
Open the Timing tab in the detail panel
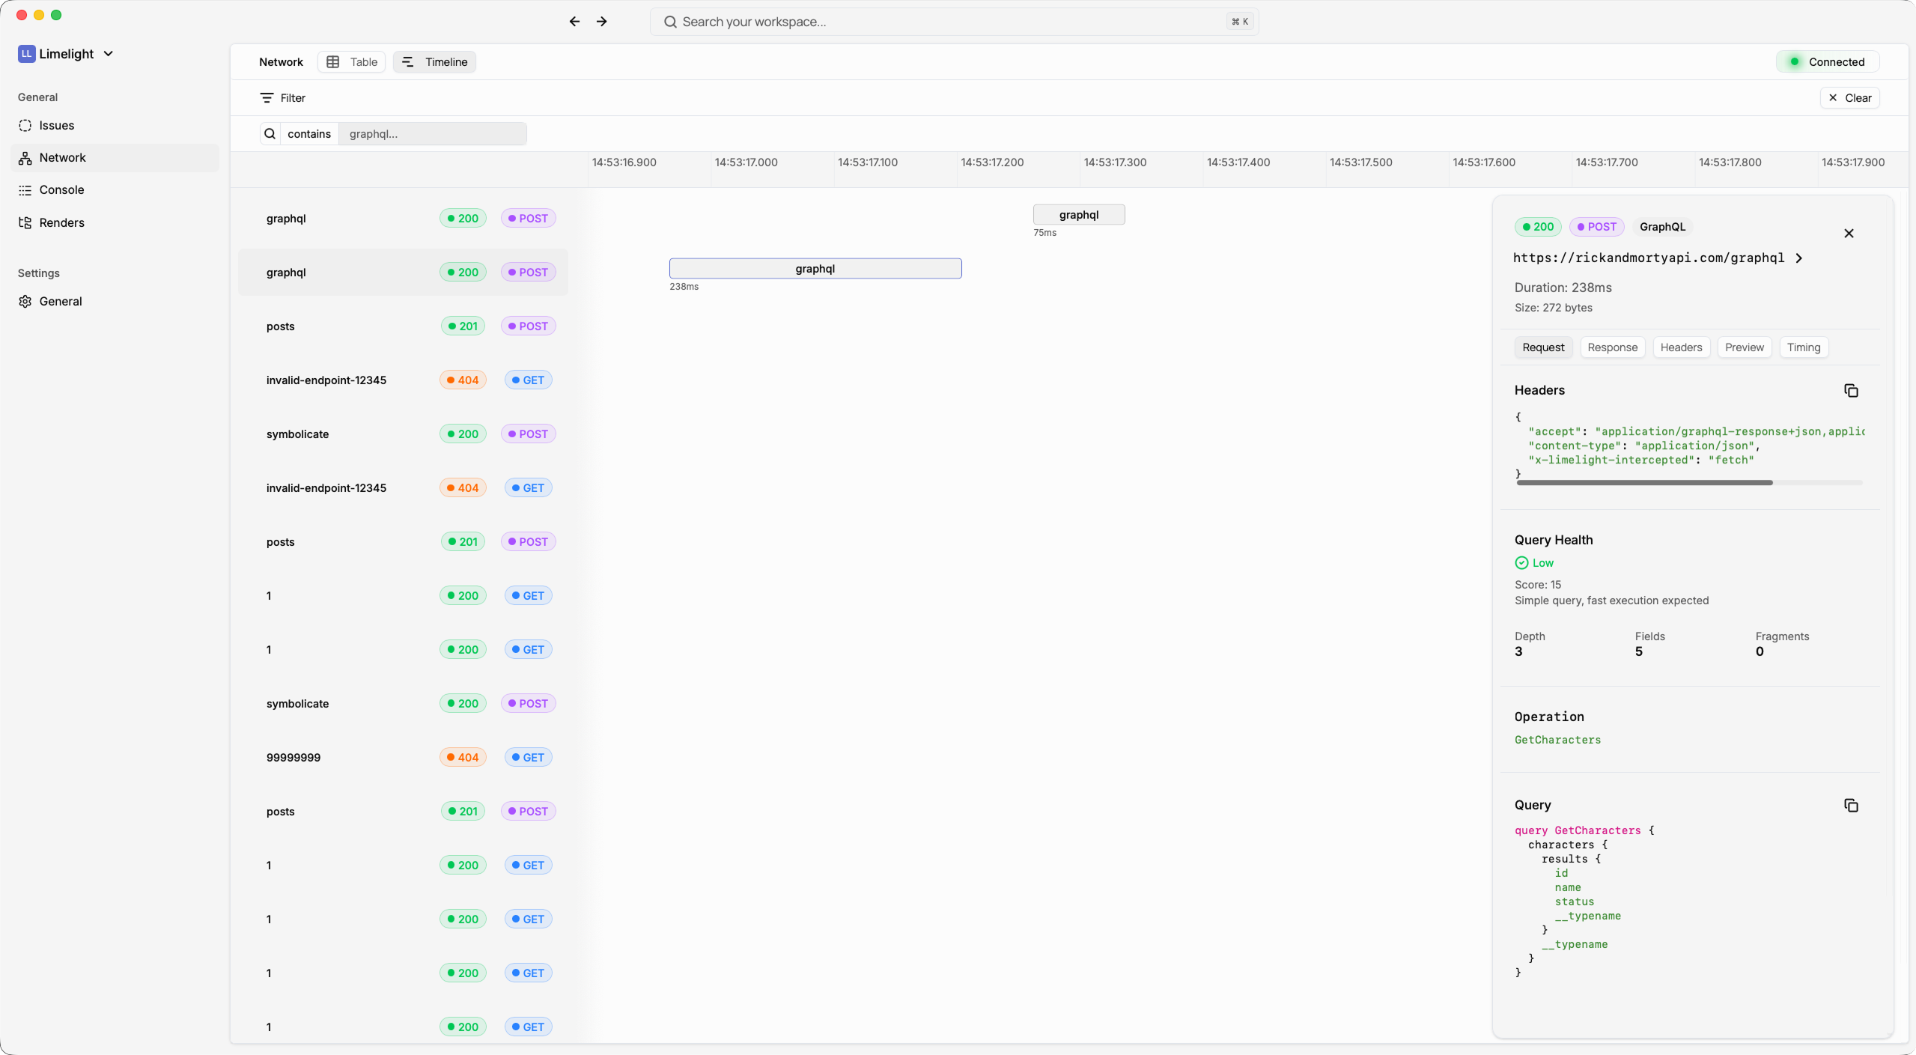coord(1802,347)
